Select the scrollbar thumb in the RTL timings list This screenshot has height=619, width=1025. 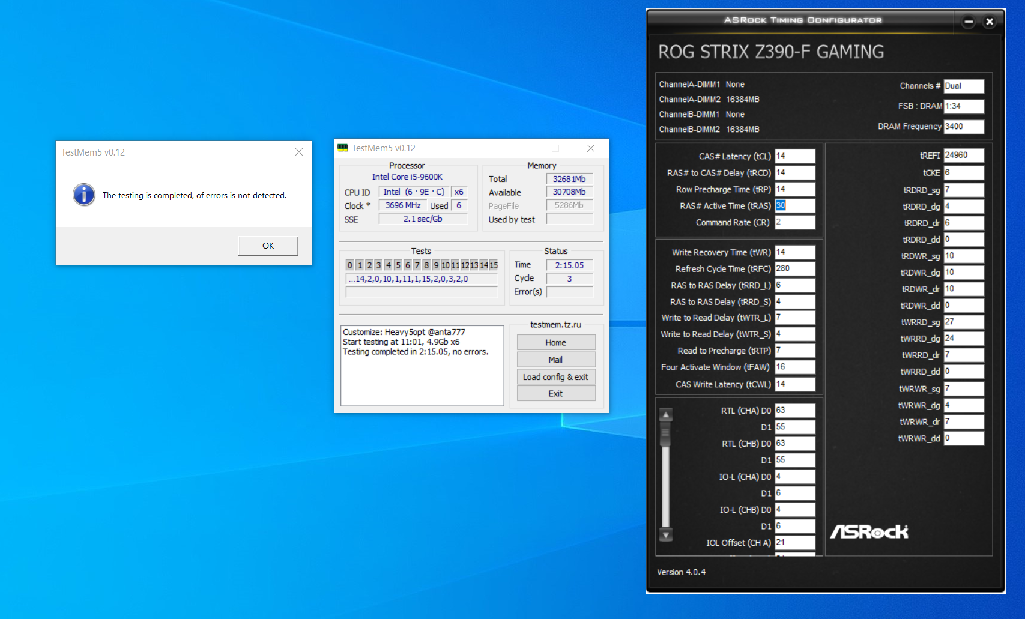click(x=665, y=433)
